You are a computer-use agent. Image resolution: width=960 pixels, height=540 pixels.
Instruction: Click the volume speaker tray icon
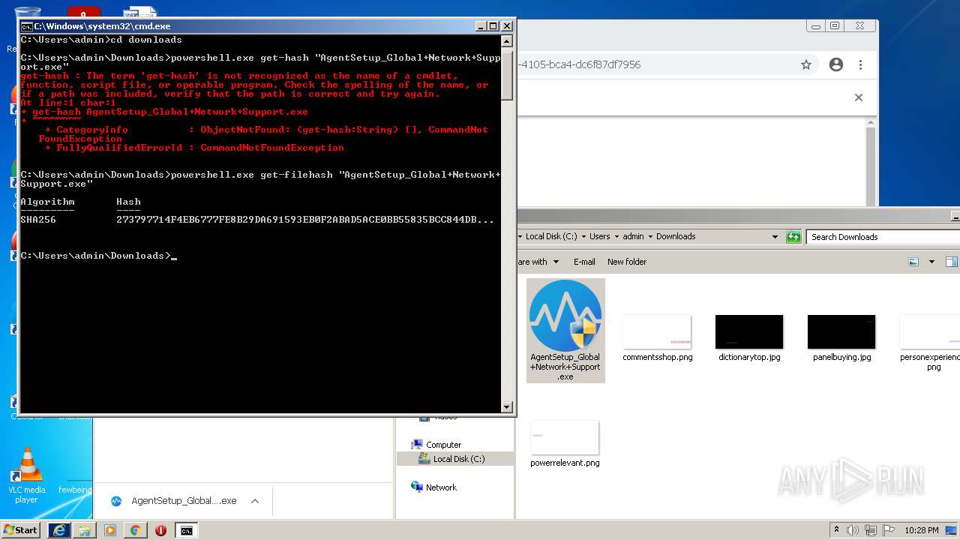[x=853, y=530]
